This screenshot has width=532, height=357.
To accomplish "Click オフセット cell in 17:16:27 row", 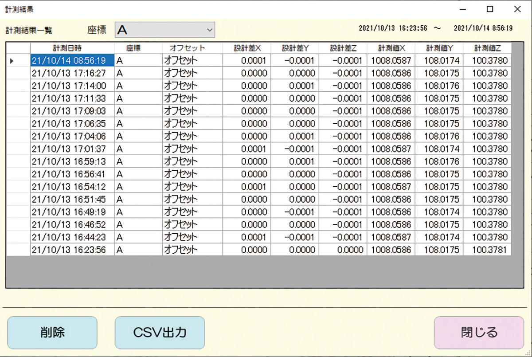I will 193,73.
